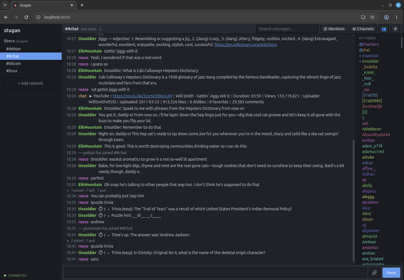Attach a file with the paperclip icon

click(374, 273)
